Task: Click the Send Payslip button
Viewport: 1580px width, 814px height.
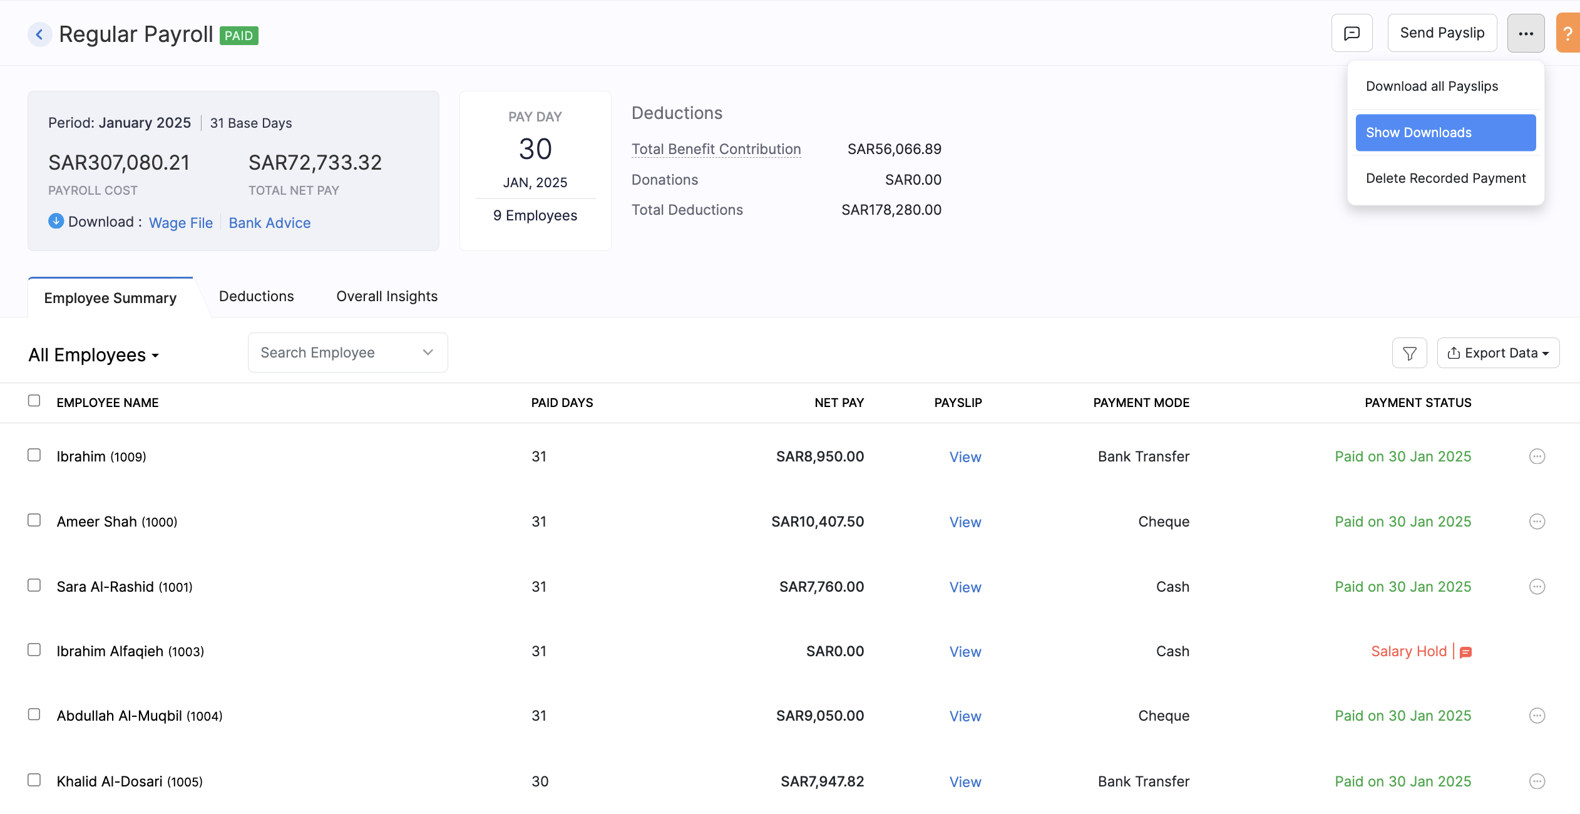Action: [x=1442, y=33]
